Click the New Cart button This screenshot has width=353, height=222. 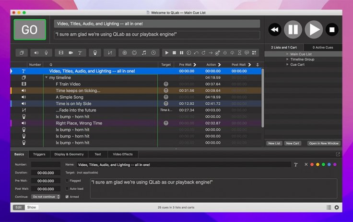pos(292,143)
